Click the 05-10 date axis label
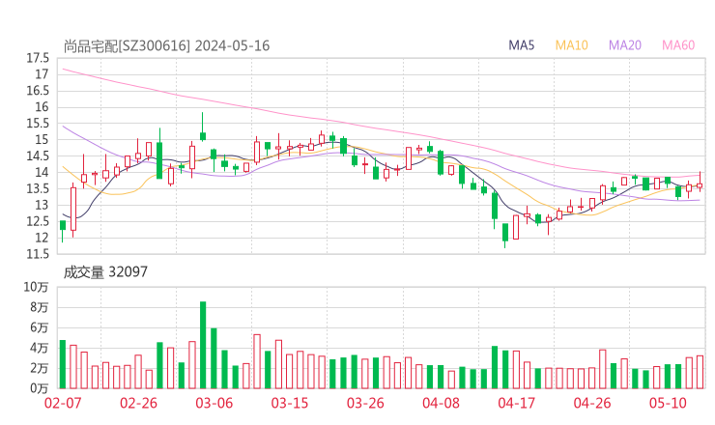The height and width of the screenshot is (425, 715). 668,403
